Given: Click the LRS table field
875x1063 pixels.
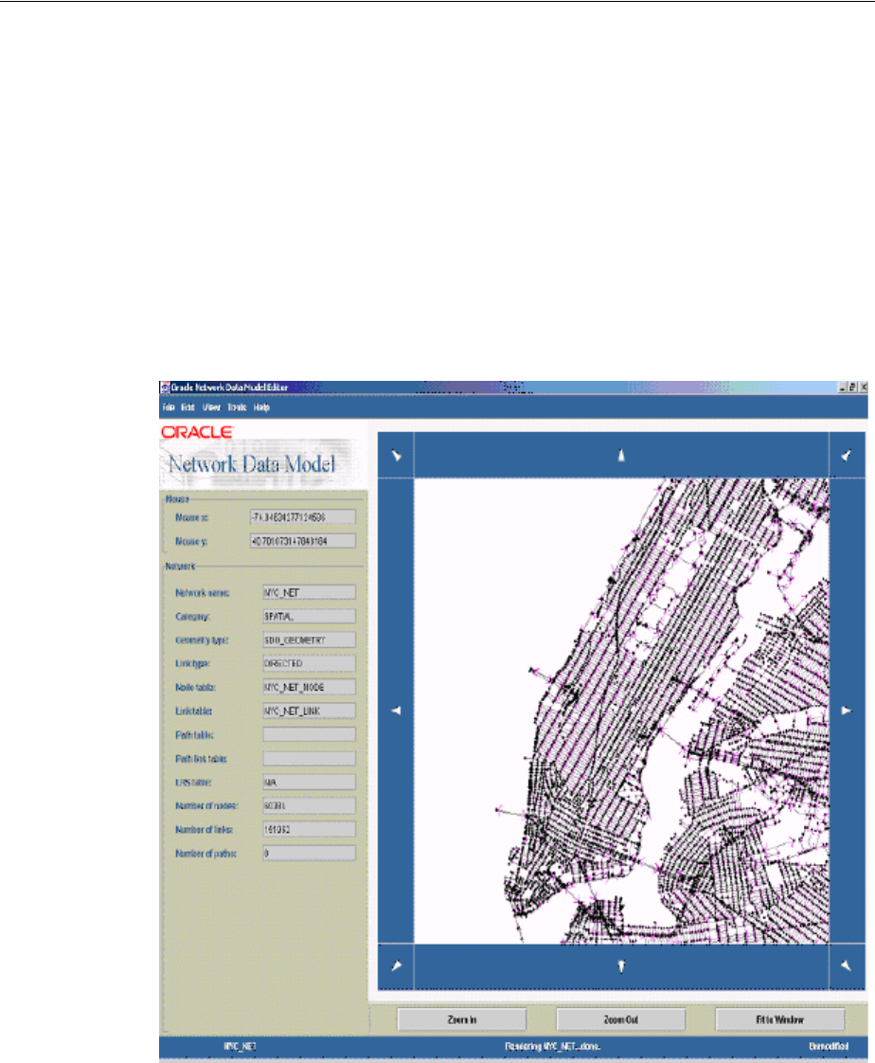Looking at the screenshot, I should (309, 783).
